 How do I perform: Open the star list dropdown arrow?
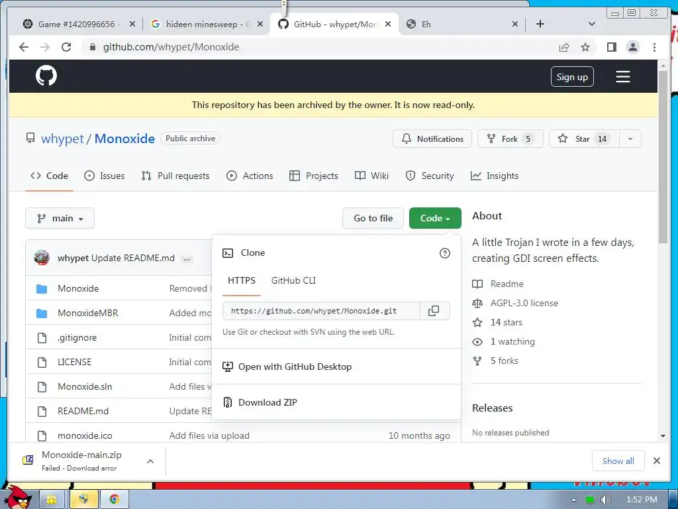pos(630,139)
